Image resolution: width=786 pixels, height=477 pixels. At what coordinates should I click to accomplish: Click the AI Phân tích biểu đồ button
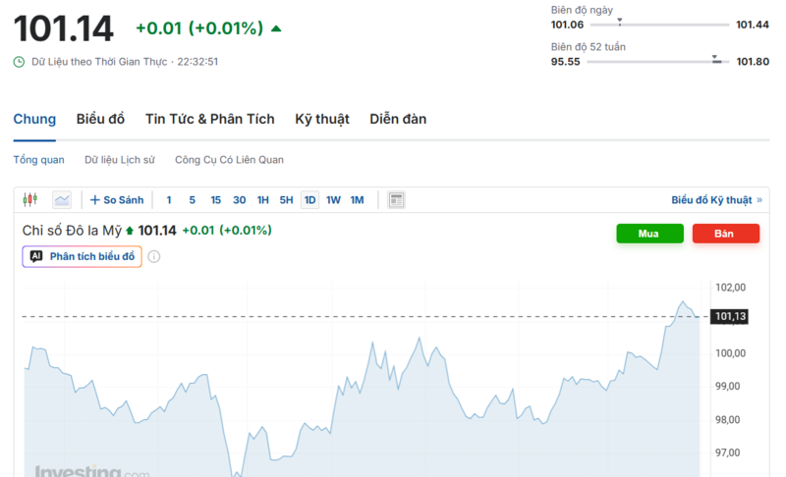(83, 257)
